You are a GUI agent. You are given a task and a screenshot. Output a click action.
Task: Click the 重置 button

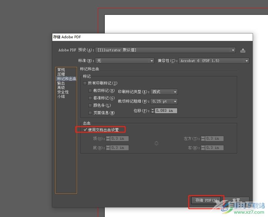[x=236, y=200]
